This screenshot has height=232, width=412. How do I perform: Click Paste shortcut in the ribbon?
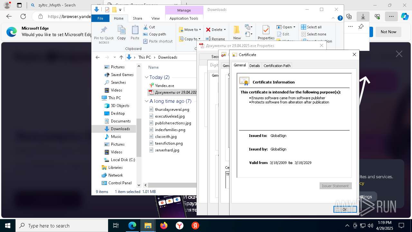click(158, 41)
